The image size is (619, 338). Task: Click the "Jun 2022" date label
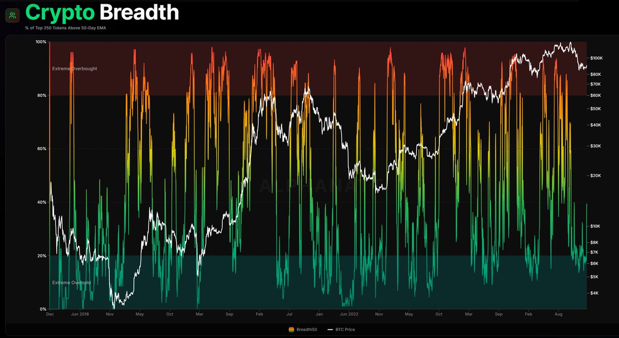349,314
